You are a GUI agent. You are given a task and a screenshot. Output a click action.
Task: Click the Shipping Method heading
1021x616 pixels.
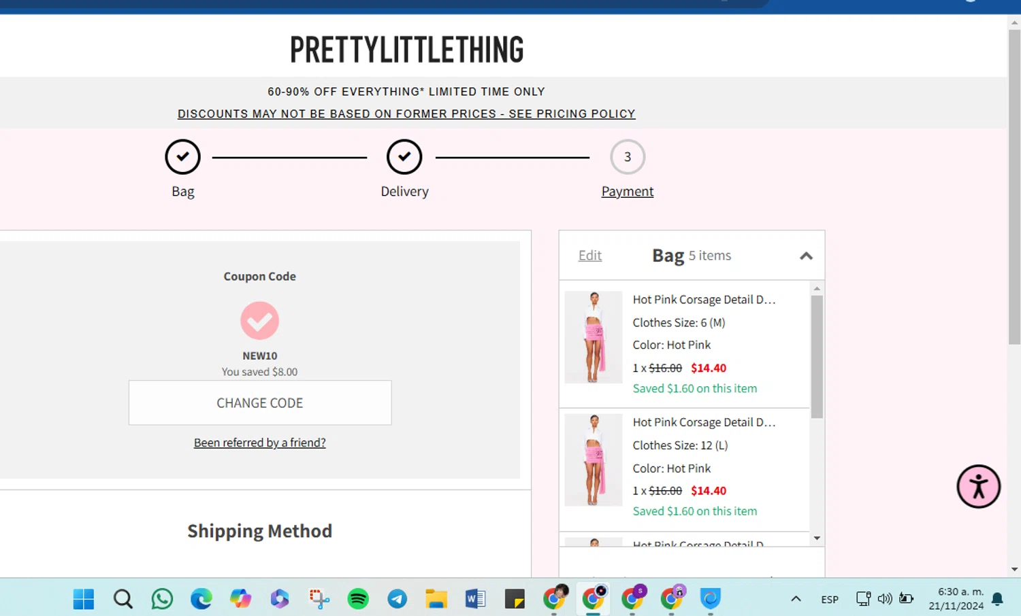[x=260, y=531]
